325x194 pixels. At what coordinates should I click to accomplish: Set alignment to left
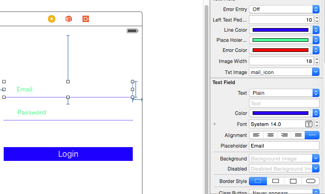(256, 135)
